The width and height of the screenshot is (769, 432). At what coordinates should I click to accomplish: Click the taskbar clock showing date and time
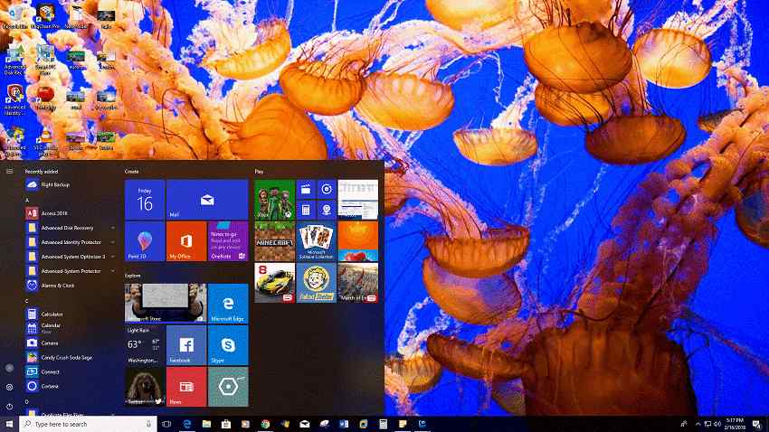(x=735, y=424)
